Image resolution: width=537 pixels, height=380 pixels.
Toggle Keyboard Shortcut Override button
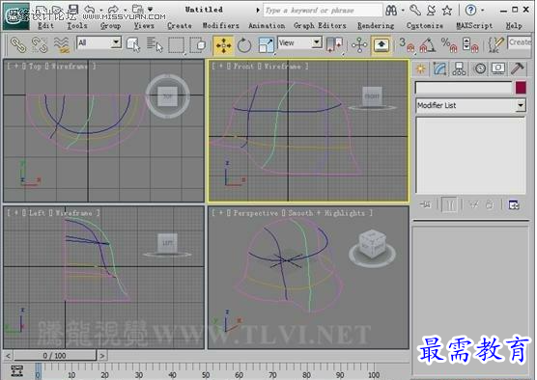382,44
